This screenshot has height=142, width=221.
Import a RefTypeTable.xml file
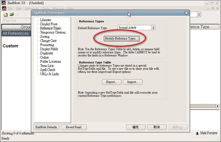(133, 82)
